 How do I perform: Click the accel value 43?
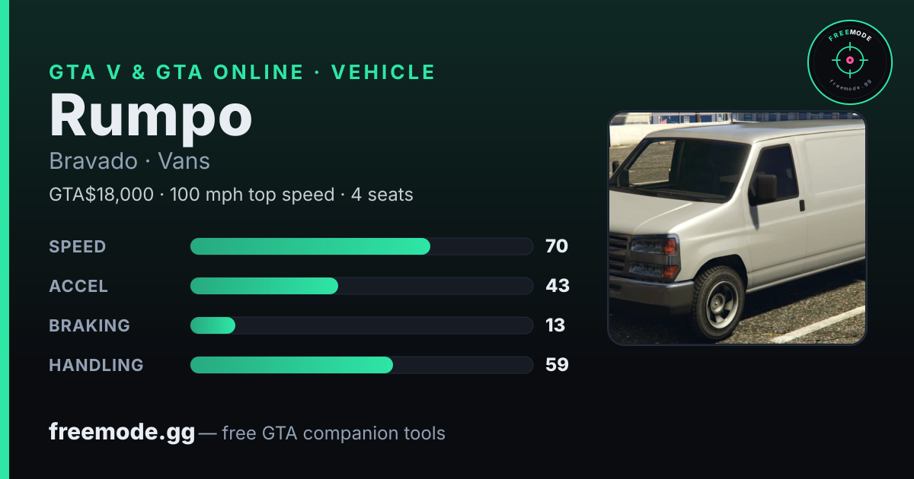click(x=558, y=286)
